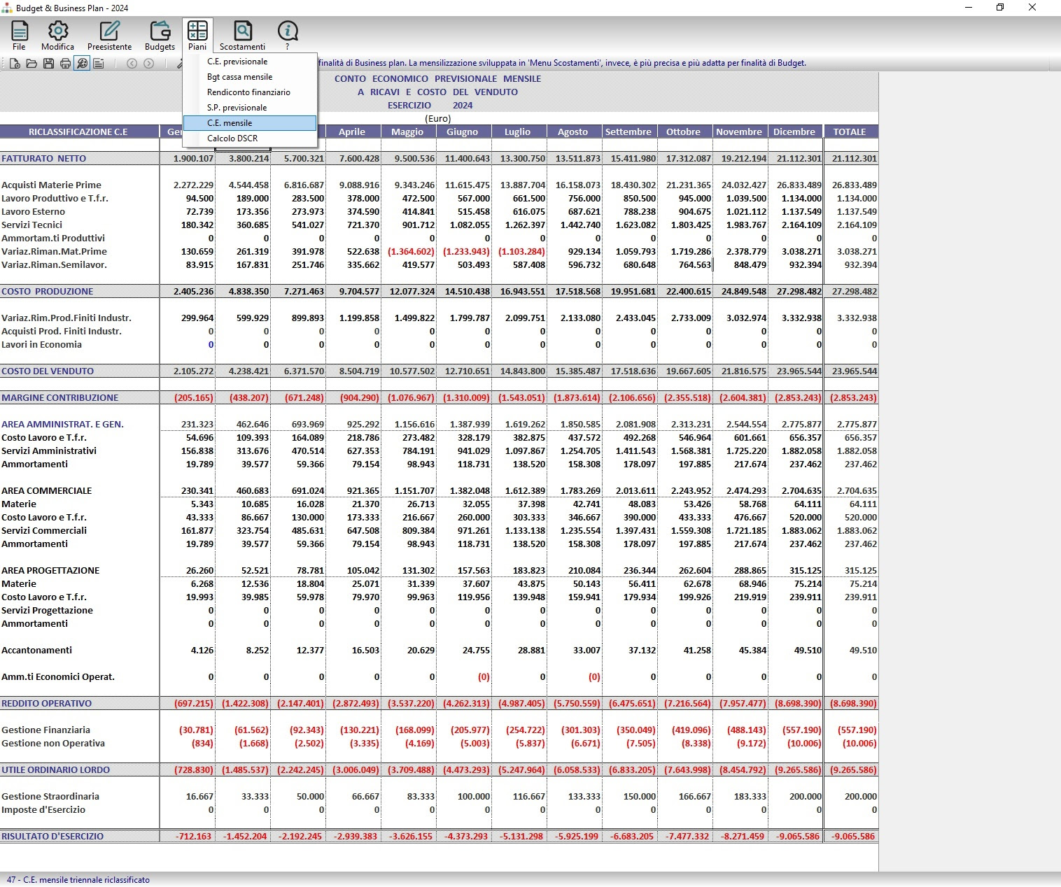Click the Imposte d'Esercizio row label

point(43,810)
